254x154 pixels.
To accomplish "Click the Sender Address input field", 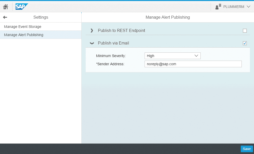I will pos(193,64).
